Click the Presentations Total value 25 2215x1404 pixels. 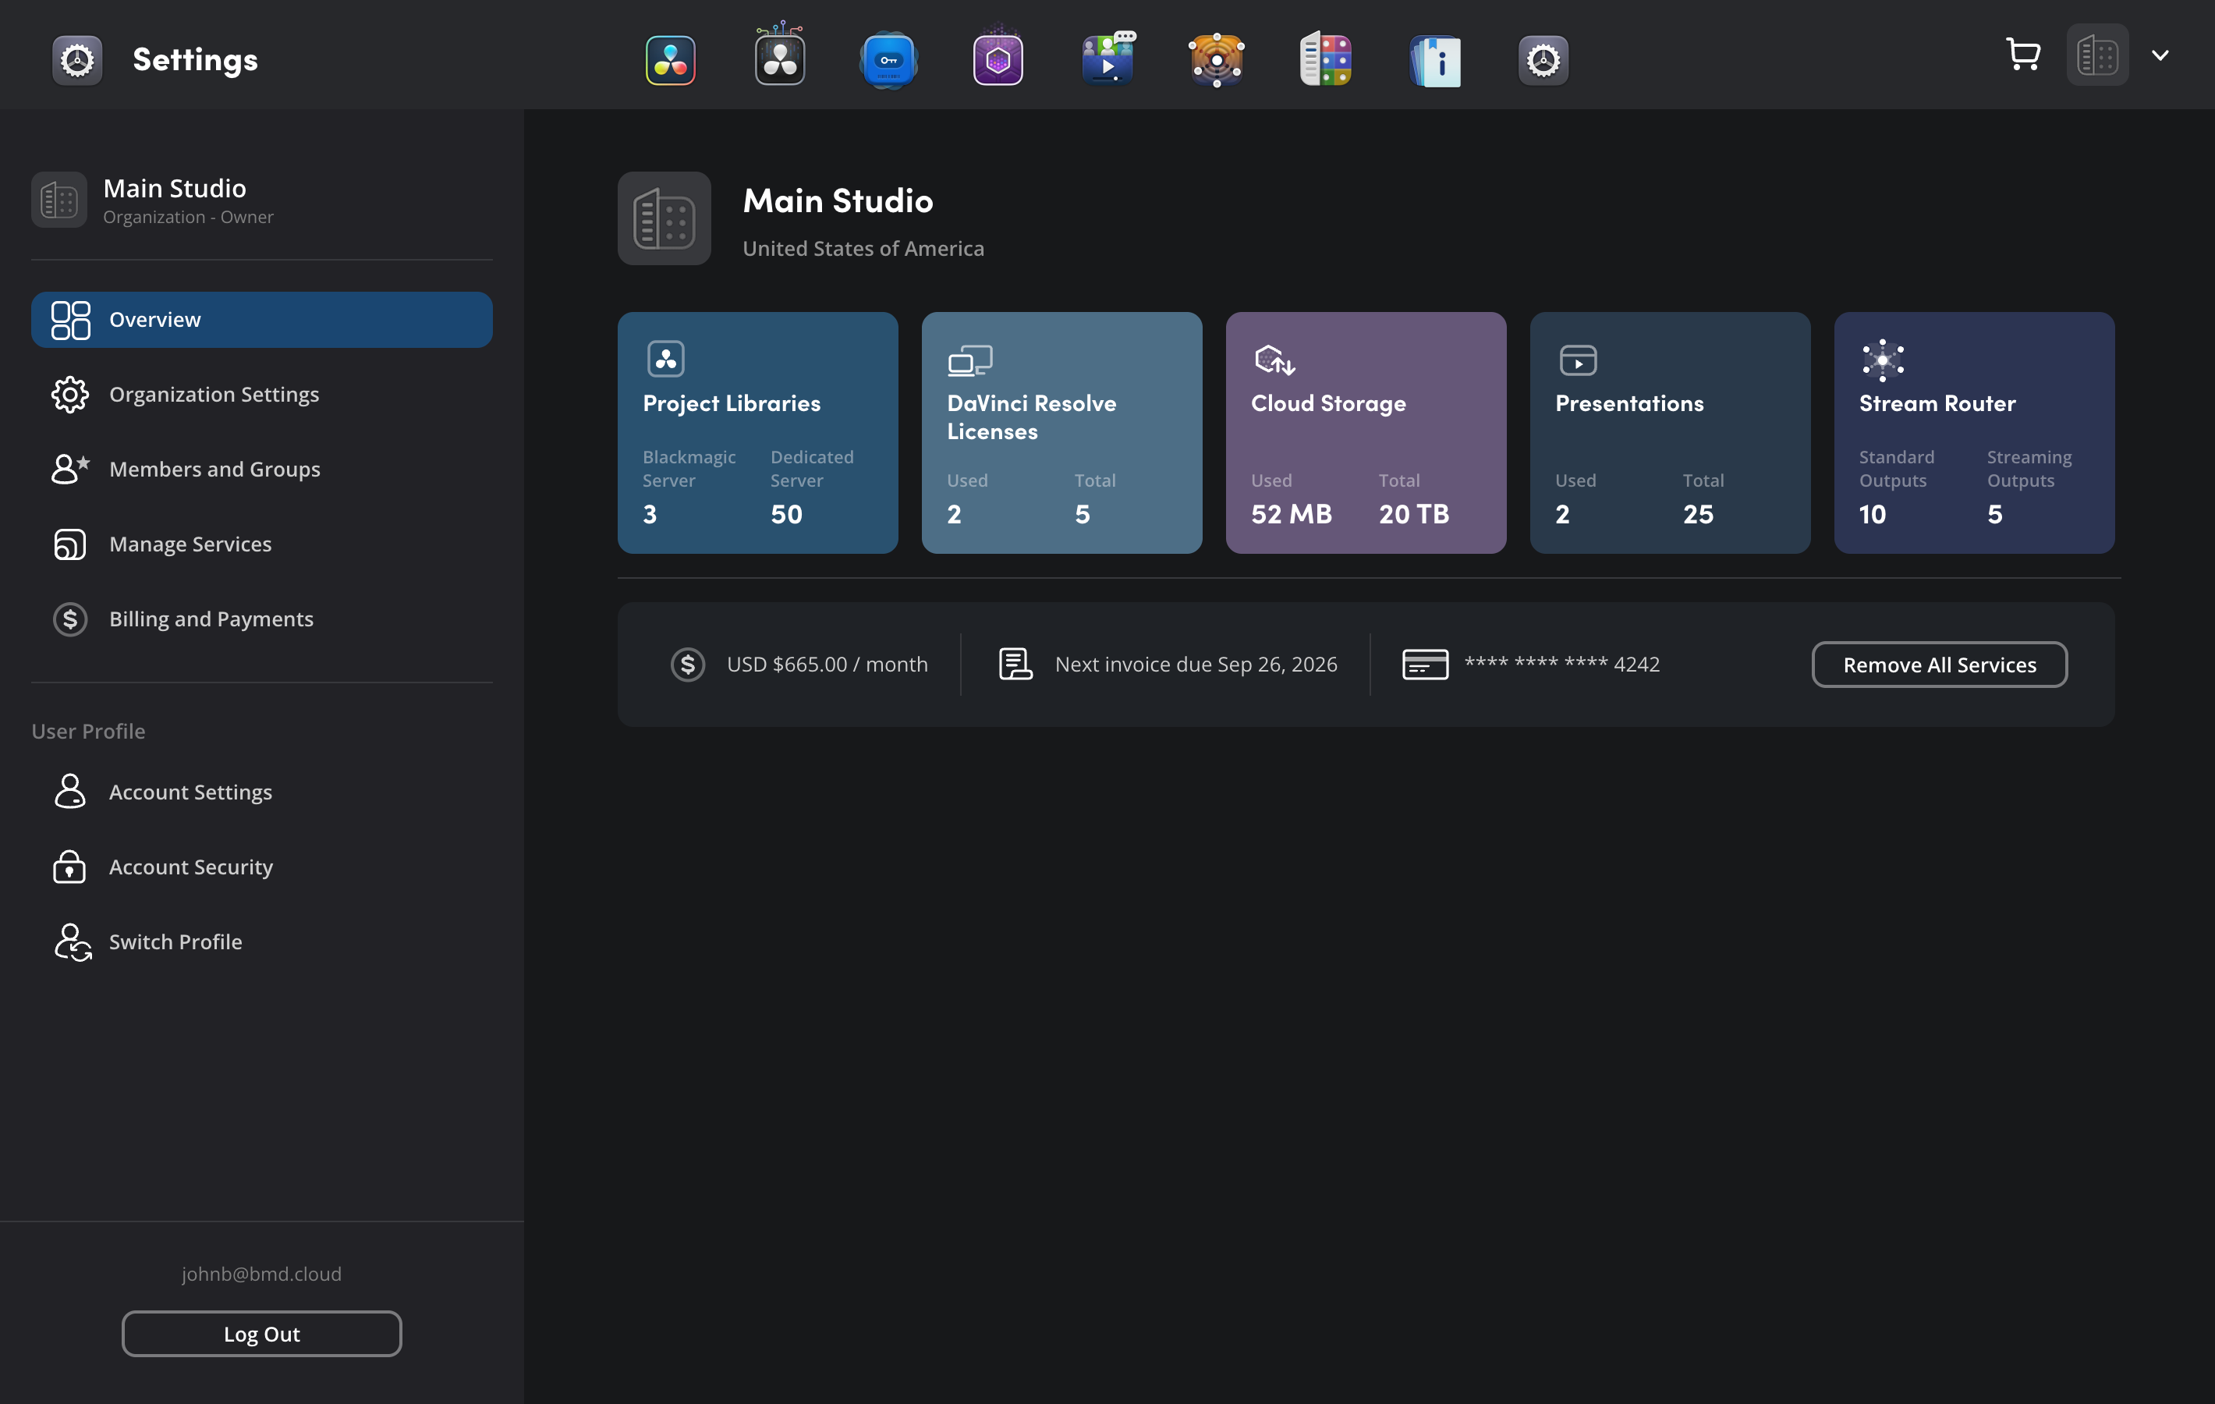click(1698, 513)
